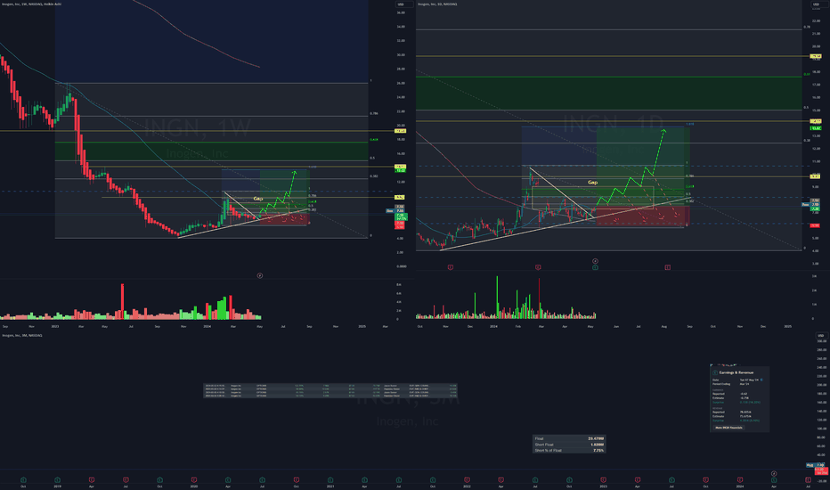Click More INGN financials button
The image size is (830, 490).
coord(728,428)
